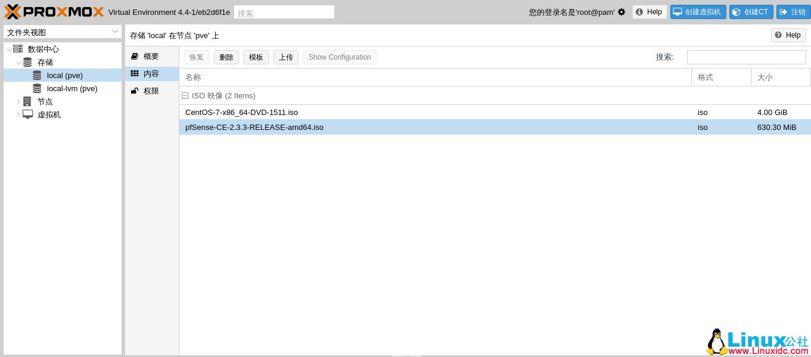This screenshot has width=811, height=357.
Task: Click the 模板 templates button
Action: pyautogui.click(x=256, y=57)
